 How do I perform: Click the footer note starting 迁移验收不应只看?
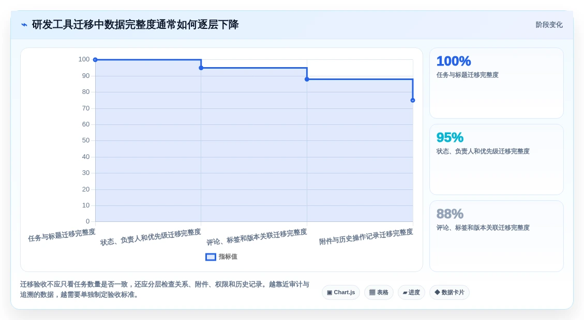click(164, 290)
